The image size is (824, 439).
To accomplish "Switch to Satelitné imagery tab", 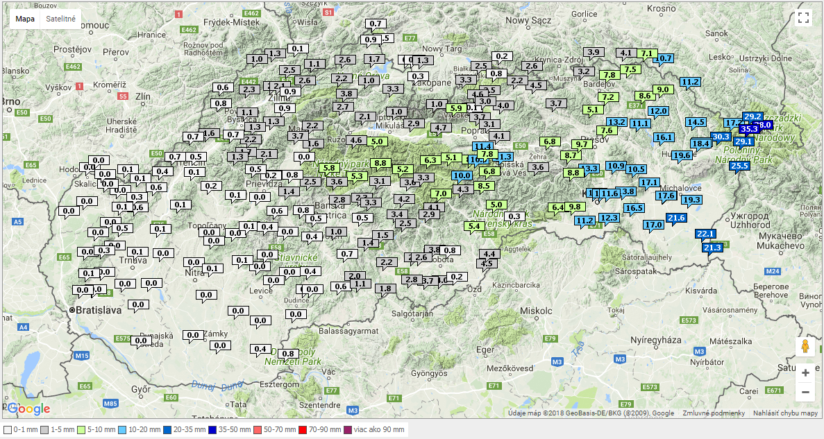I will click(x=61, y=19).
